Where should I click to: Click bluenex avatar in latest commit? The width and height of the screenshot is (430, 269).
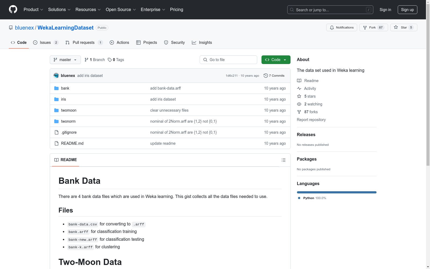point(56,76)
